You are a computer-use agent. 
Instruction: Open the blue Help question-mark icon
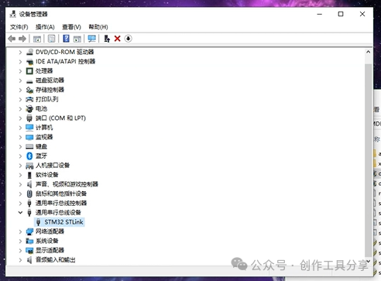point(66,39)
